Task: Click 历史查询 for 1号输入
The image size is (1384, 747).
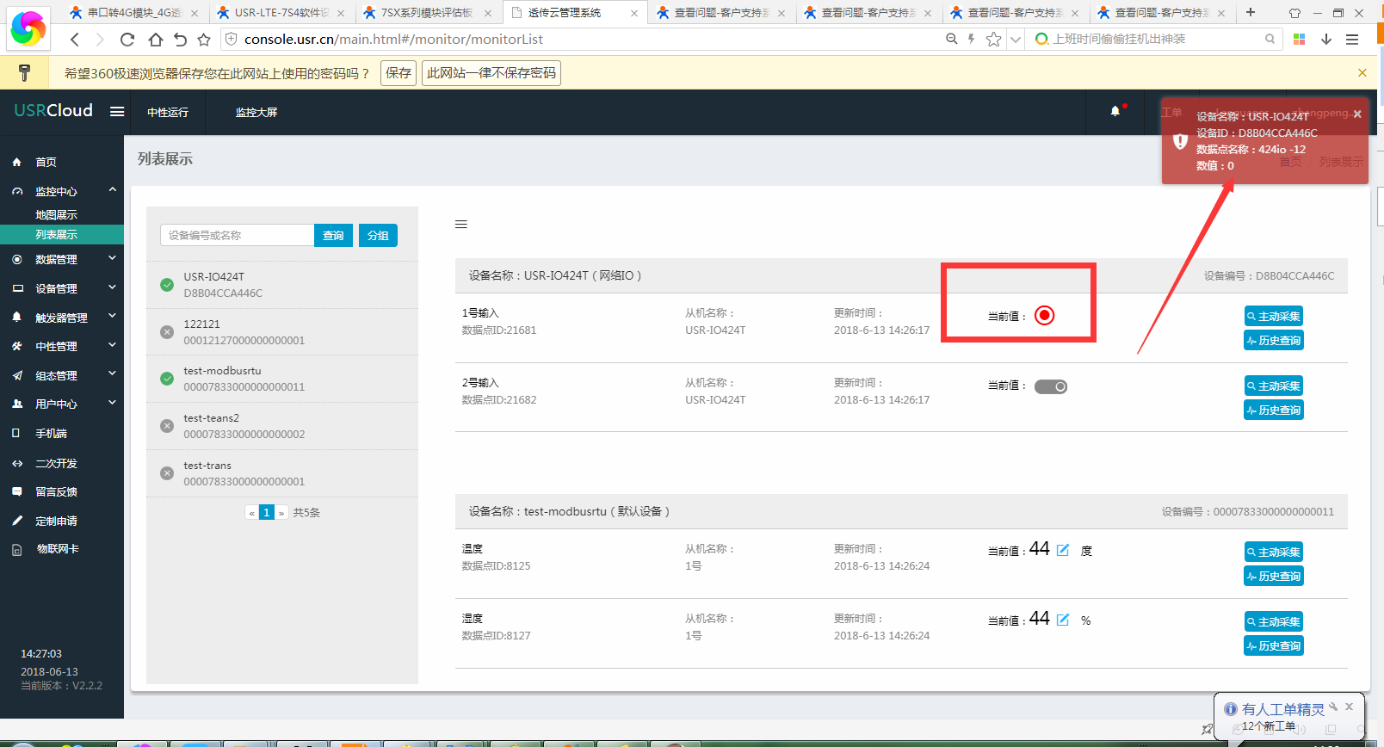Action: [x=1274, y=340]
